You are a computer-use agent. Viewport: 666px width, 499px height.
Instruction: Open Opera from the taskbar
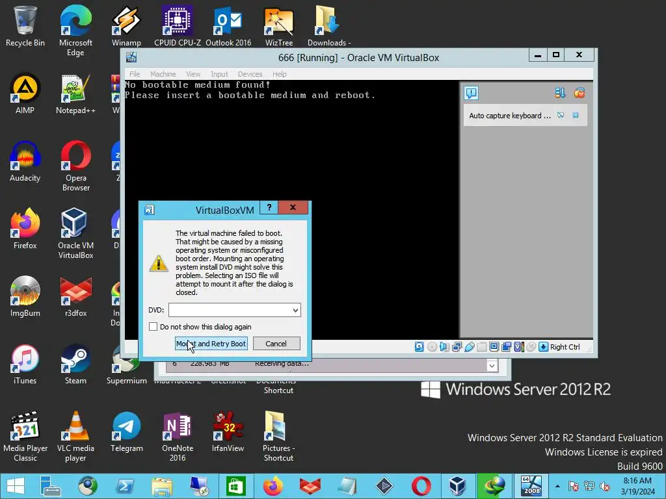pos(421,486)
